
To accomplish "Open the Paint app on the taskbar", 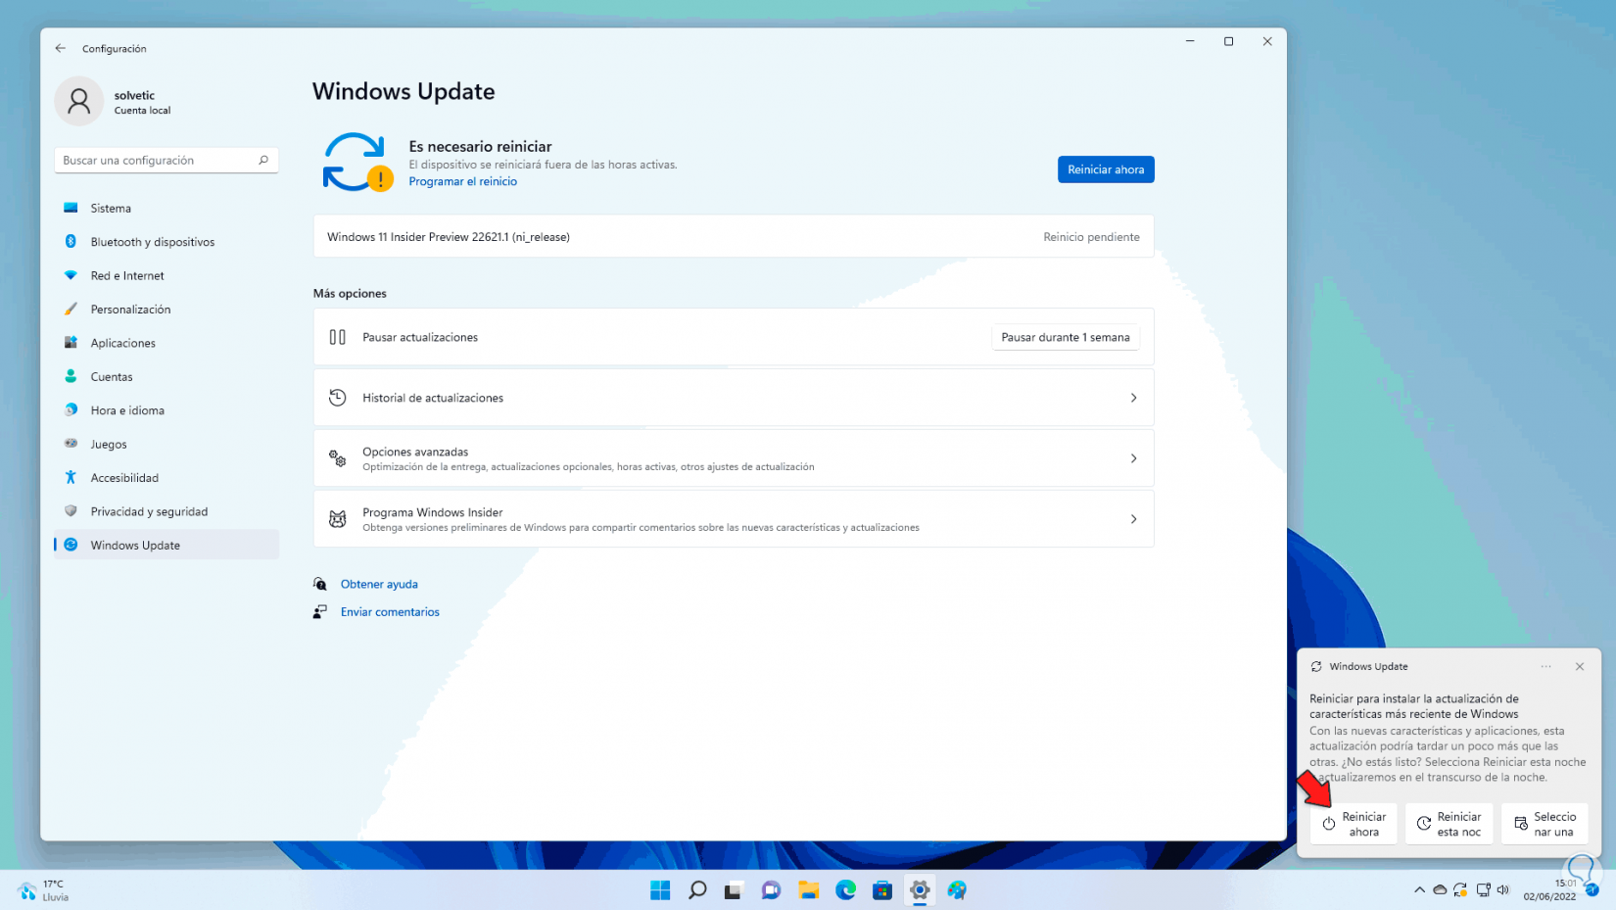I will click(x=957, y=890).
